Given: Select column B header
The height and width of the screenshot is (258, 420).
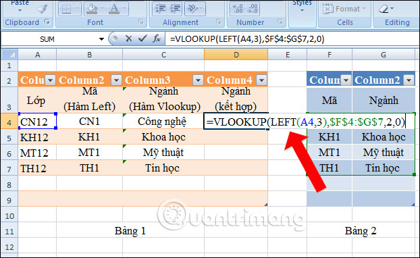Looking at the screenshot, I should click(89, 55).
